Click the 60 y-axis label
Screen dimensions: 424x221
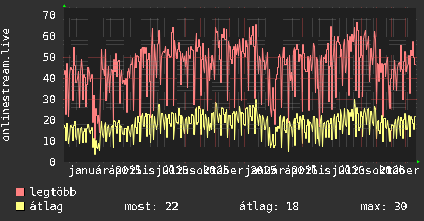(x=49, y=36)
